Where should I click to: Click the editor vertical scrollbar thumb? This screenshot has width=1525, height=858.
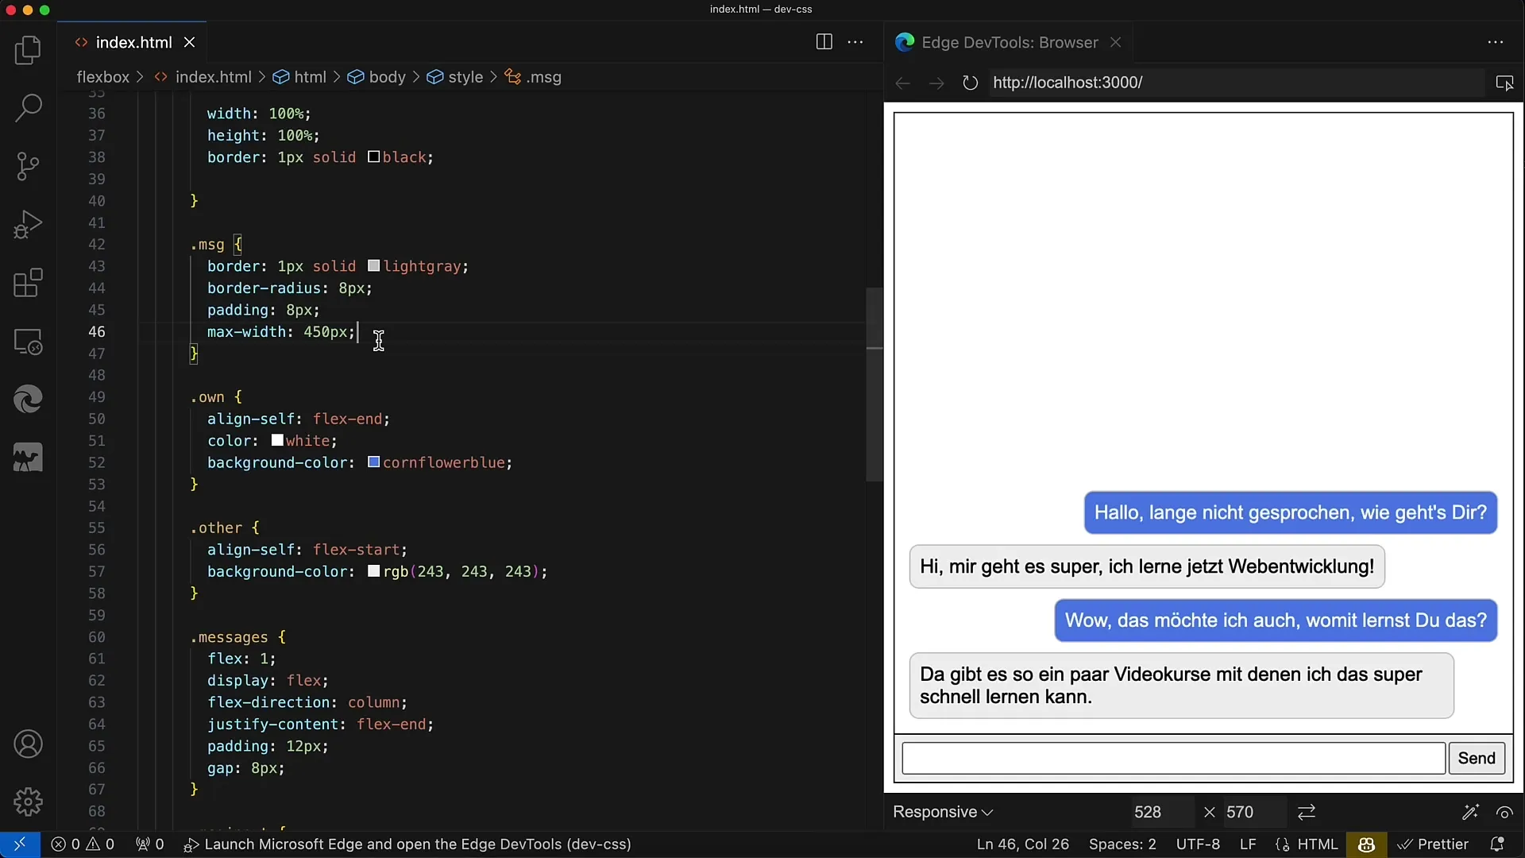[x=874, y=385]
